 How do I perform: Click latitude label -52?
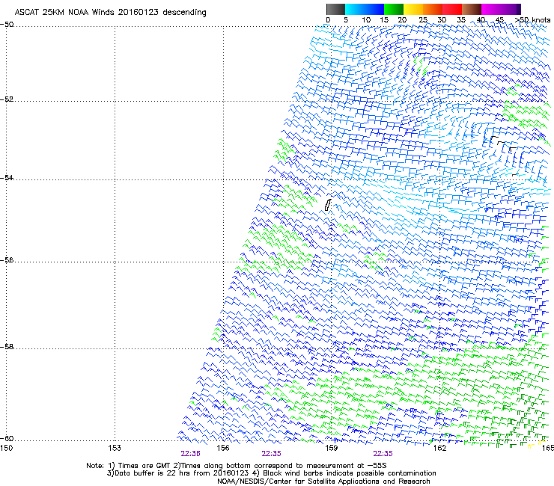(7, 99)
